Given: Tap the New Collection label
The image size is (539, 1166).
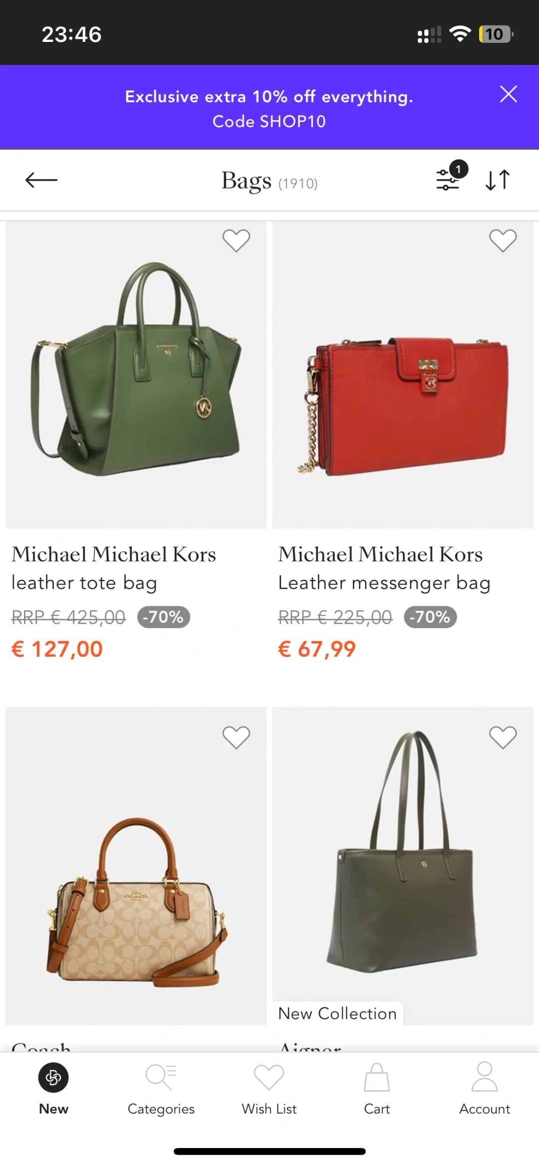Looking at the screenshot, I should [x=337, y=1013].
